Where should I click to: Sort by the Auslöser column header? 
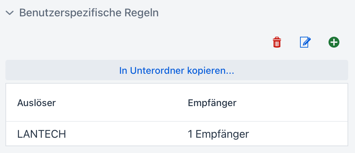pos(36,103)
